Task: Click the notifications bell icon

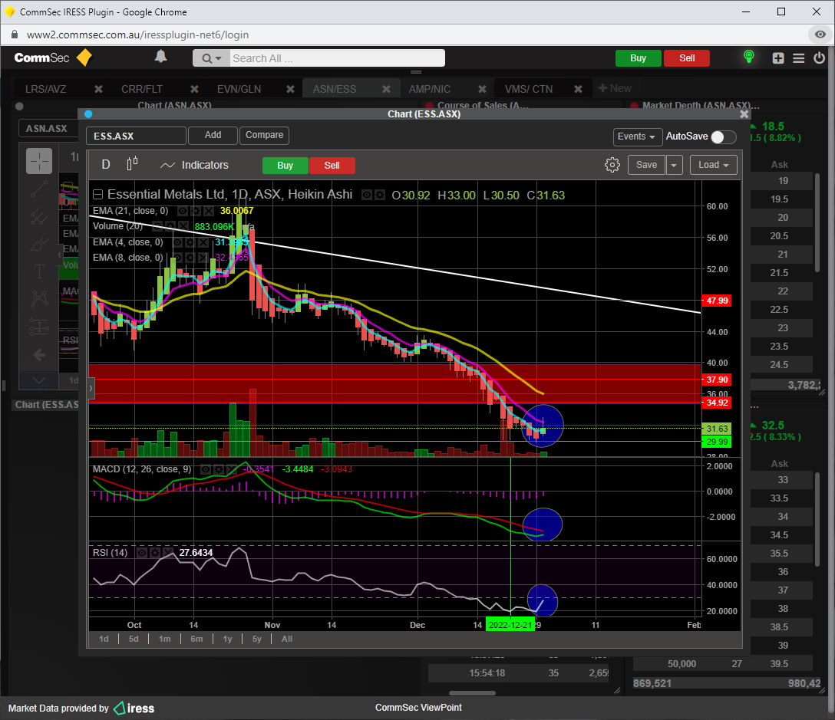Action: [x=160, y=58]
